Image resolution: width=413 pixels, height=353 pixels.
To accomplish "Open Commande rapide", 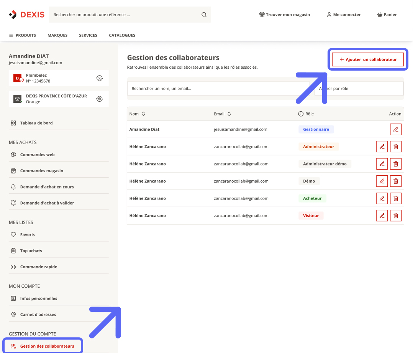I will 59,267.
